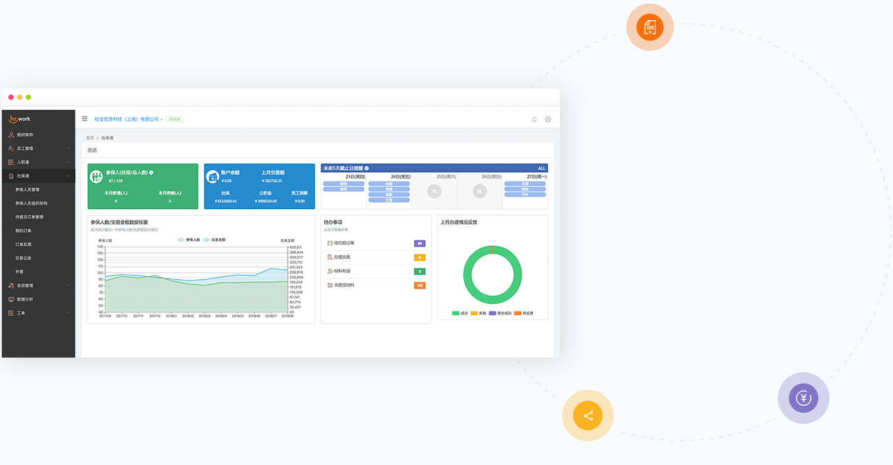Toggle 参保人数 series in chart legend
The width and height of the screenshot is (893, 465).
(x=189, y=240)
